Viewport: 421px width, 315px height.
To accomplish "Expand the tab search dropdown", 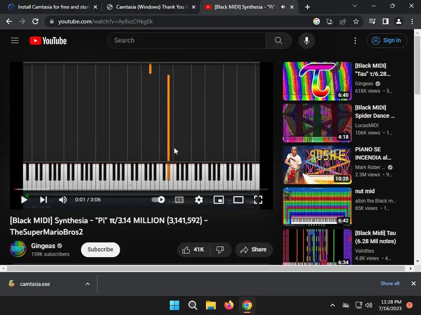I will pos(355,6).
